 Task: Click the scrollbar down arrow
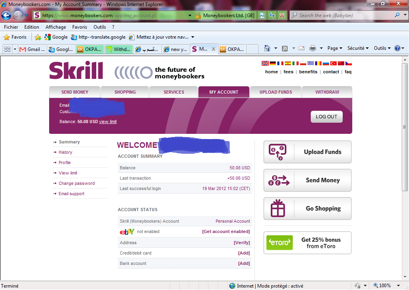tap(405, 277)
